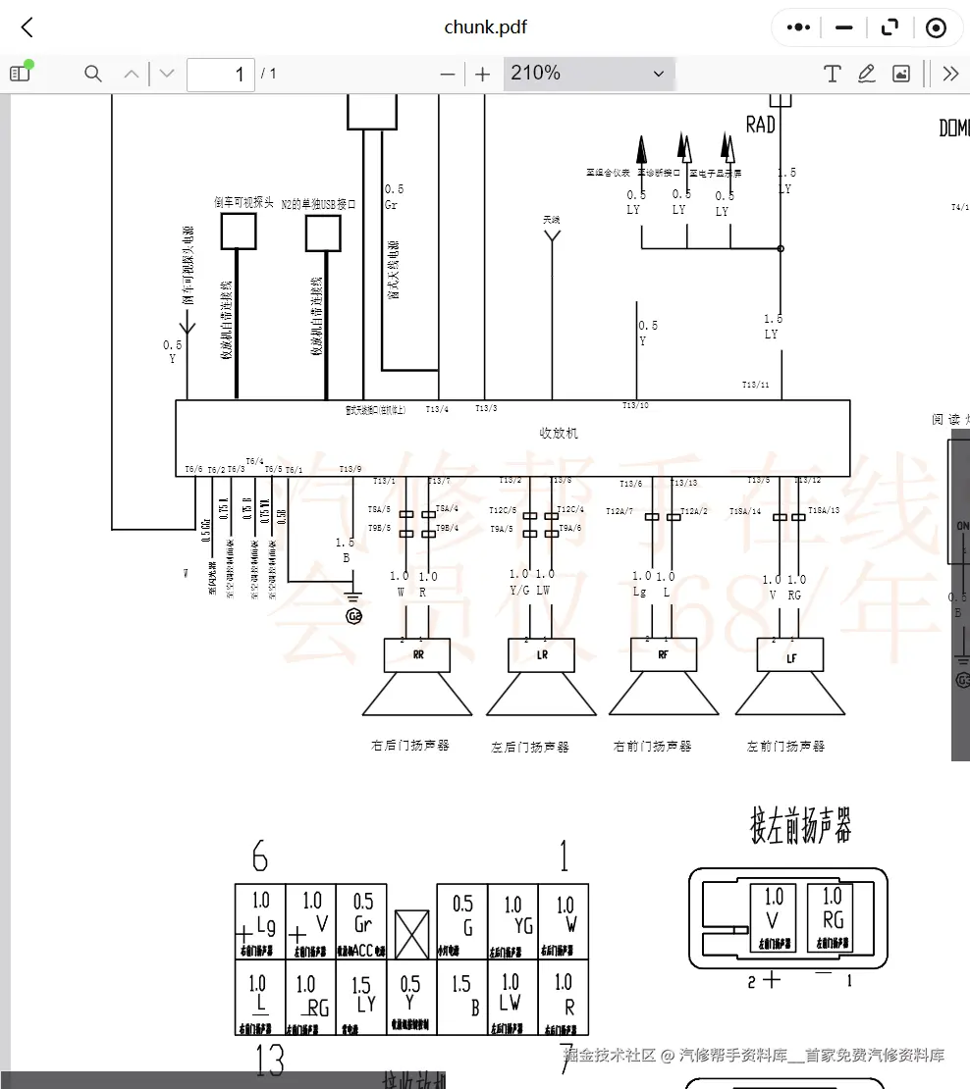Screen dimensions: 970x1089
Task: Select the Pen drawing tool
Action: [x=866, y=73]
